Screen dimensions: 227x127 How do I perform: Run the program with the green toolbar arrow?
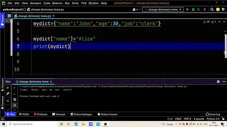[187, 10]
